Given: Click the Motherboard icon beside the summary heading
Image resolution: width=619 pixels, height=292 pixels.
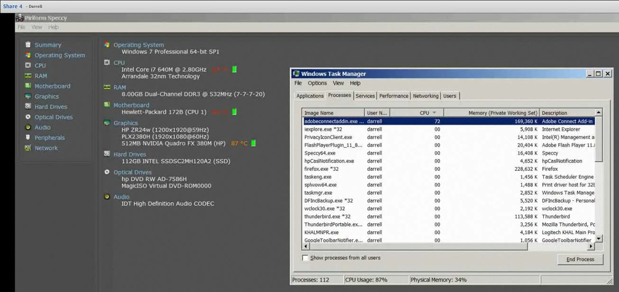Looking at the screenshot, I should point(107,105).
